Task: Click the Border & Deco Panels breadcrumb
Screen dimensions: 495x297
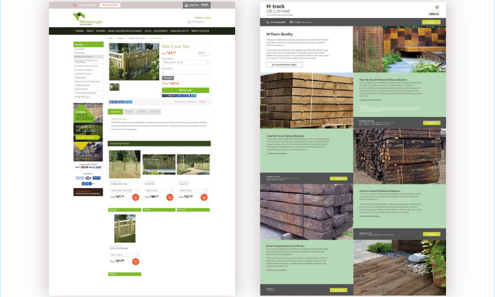Action: coord(137,38)
